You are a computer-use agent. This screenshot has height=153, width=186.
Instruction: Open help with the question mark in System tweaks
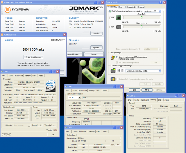tap(161, 2)
